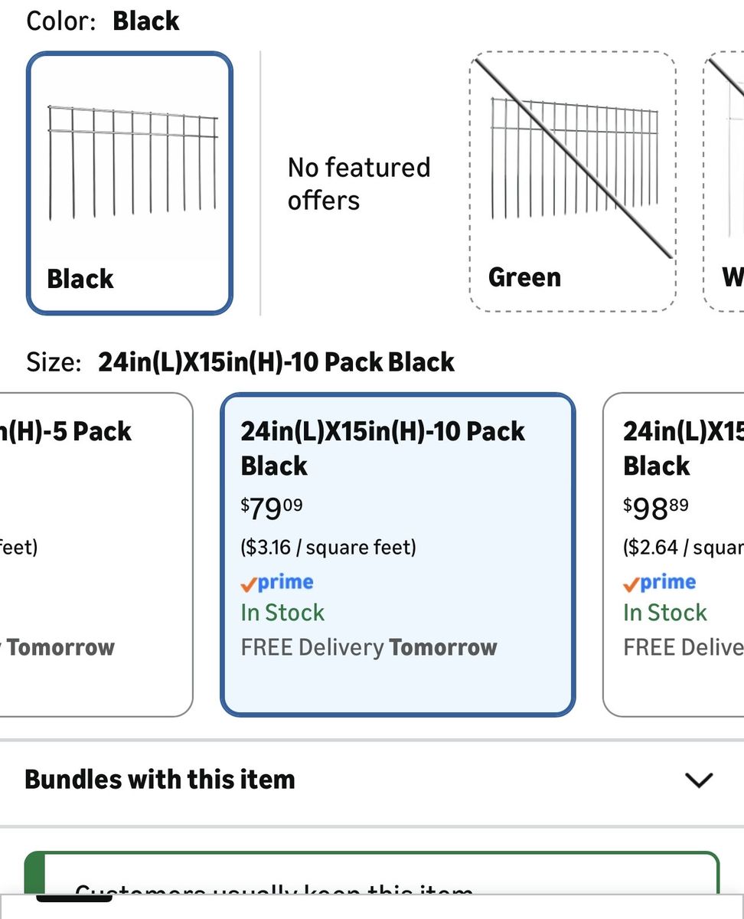This screenshot has height=919, width=744.
Task: Choose the unavailable Green color label
Action: click(524, 277)
